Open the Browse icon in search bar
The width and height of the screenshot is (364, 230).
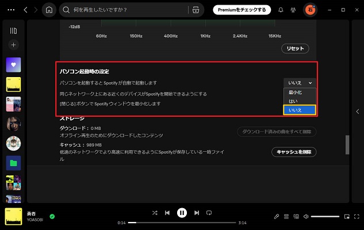196,10
